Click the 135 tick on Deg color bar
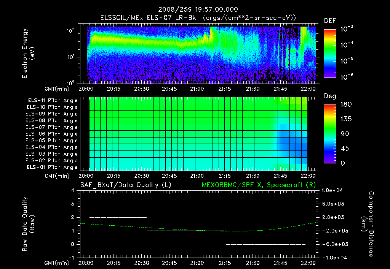The height and width of the screenshot is (269, 390). pos(346,119)
